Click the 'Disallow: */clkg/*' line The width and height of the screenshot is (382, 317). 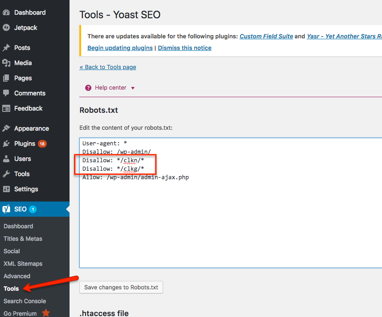point(113,169)
